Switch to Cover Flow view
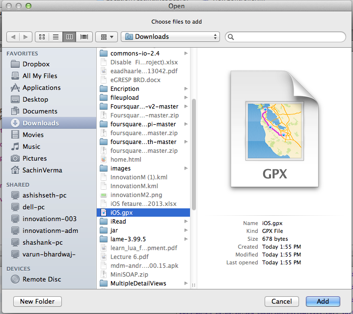 pyautogui.click(x=84, y=37)
